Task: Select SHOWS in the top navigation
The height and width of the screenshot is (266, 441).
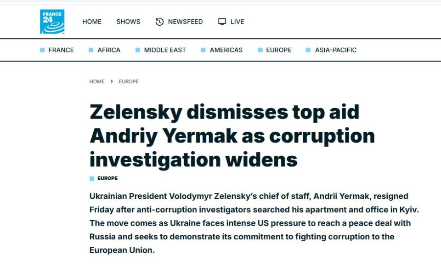Action: pos(128,21)
